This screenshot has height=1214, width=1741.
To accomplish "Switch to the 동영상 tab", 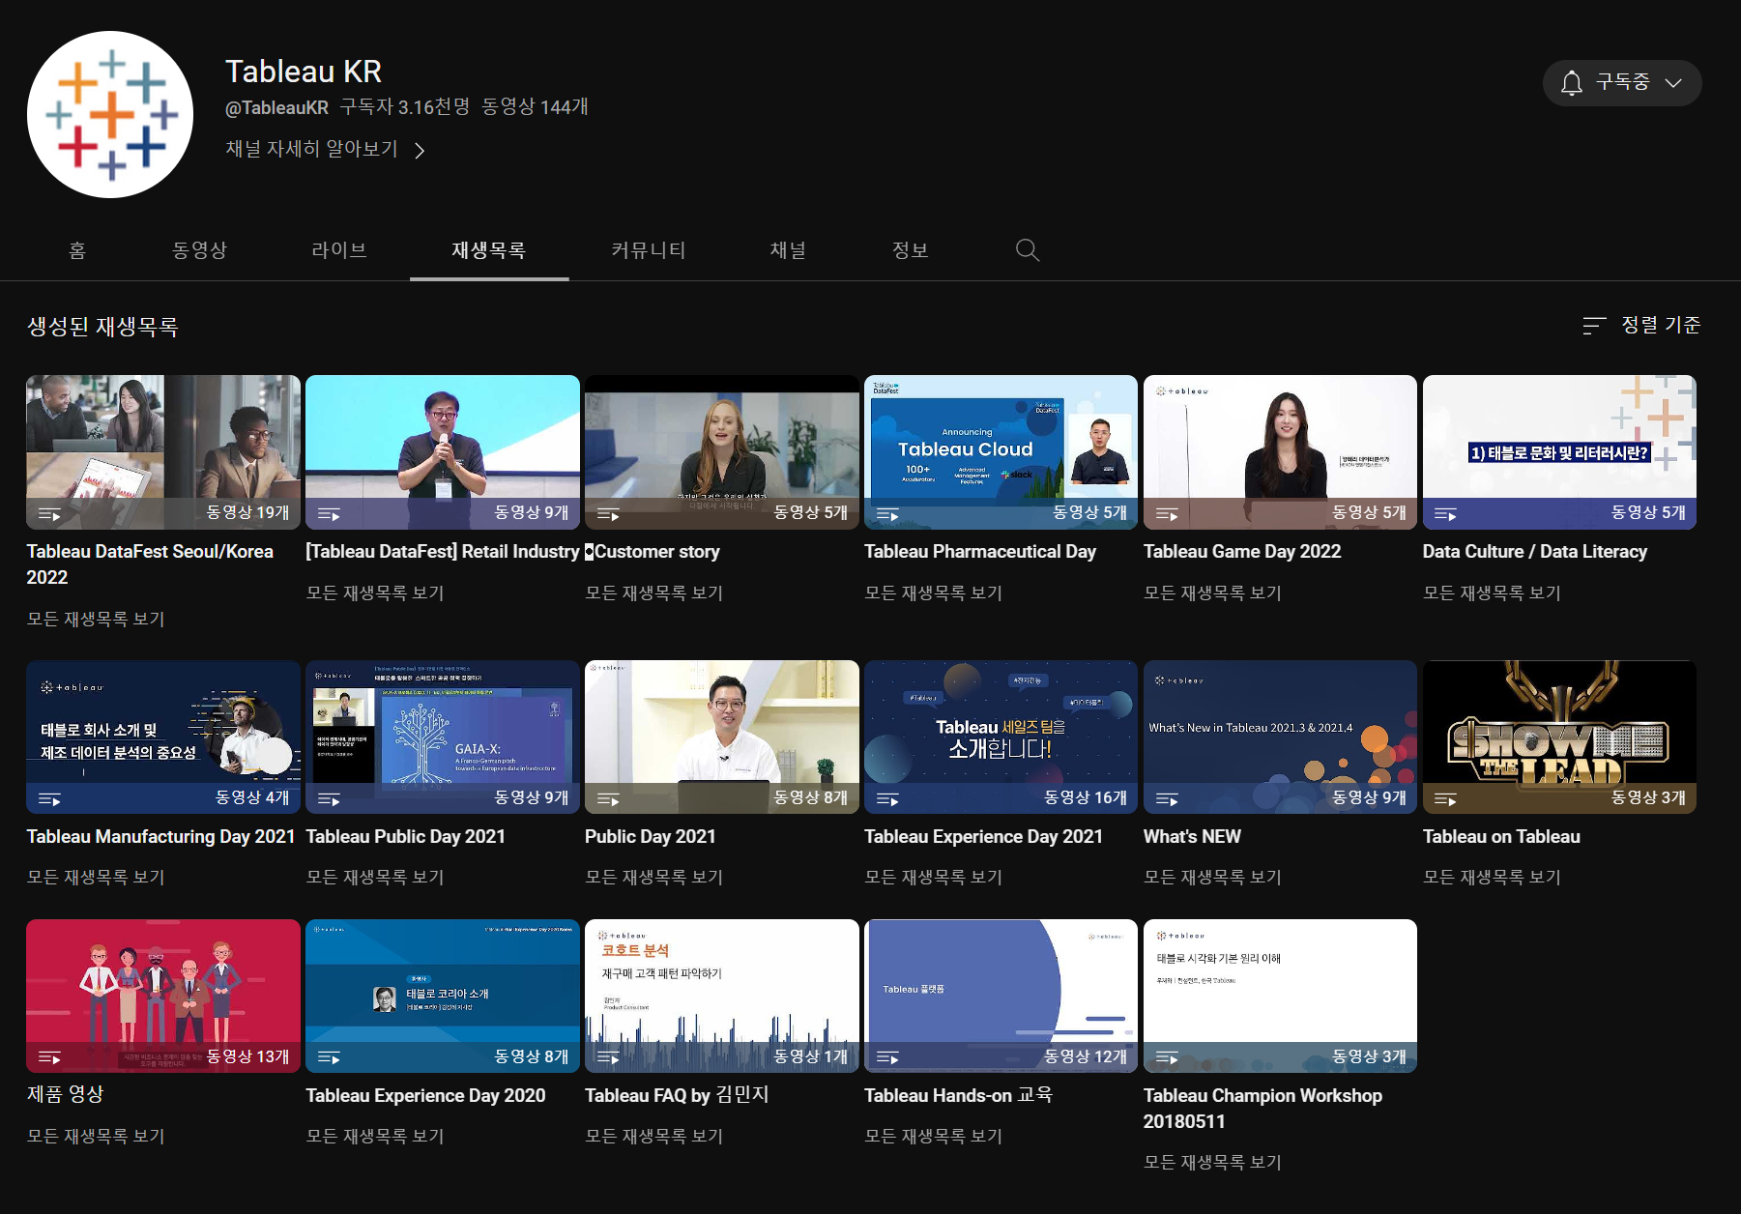I will 199,250.
